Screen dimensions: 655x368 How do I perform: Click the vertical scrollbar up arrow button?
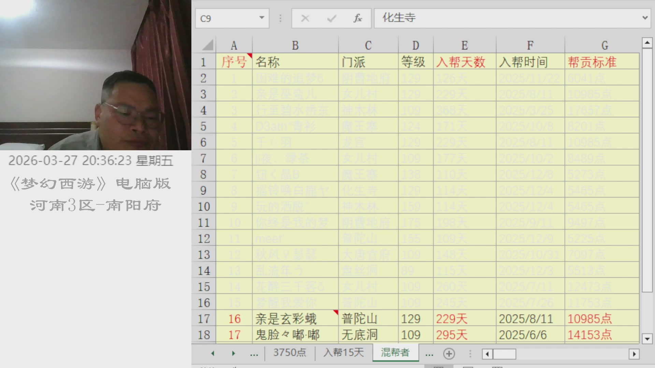pos(647,42)
